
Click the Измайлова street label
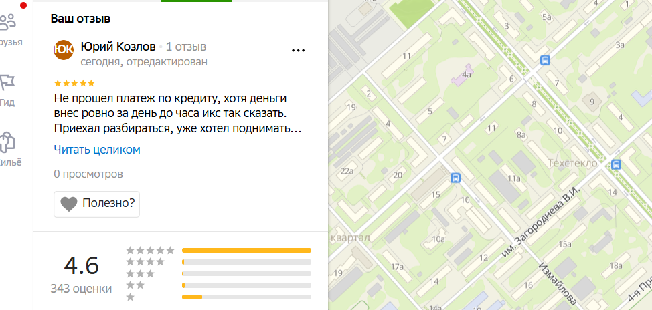(x=557, y=284)
